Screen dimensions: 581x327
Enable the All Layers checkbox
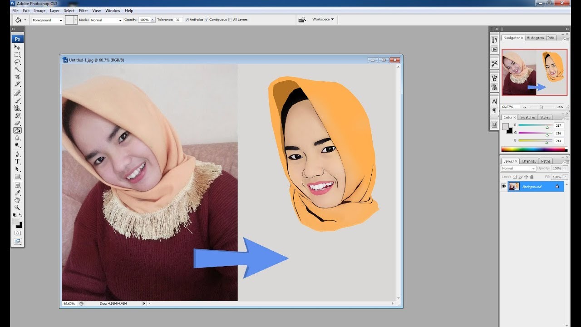230,20
